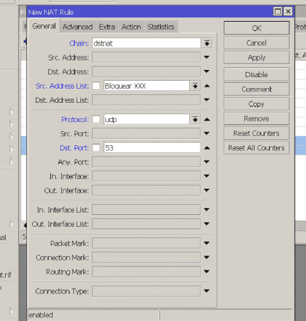Expand the Src. Address field
306x321 pixels.
(x=206, y=57)
